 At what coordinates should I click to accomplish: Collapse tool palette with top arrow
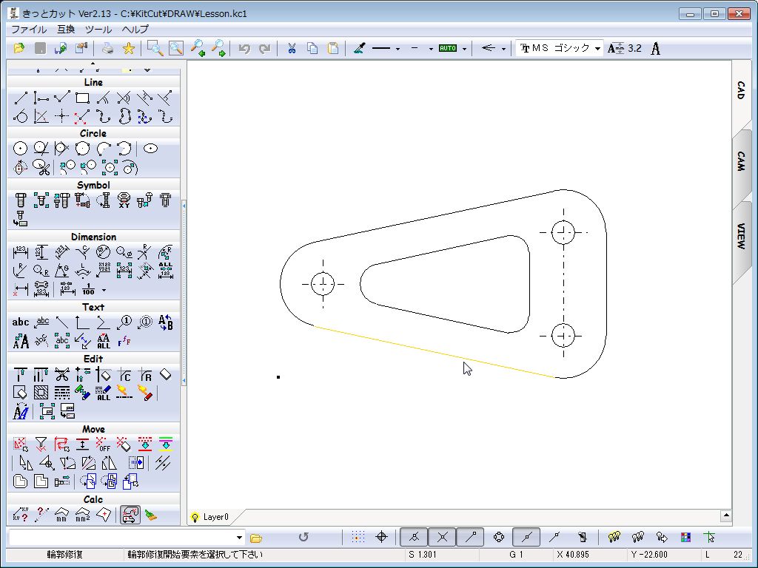(x=93, y=63)
